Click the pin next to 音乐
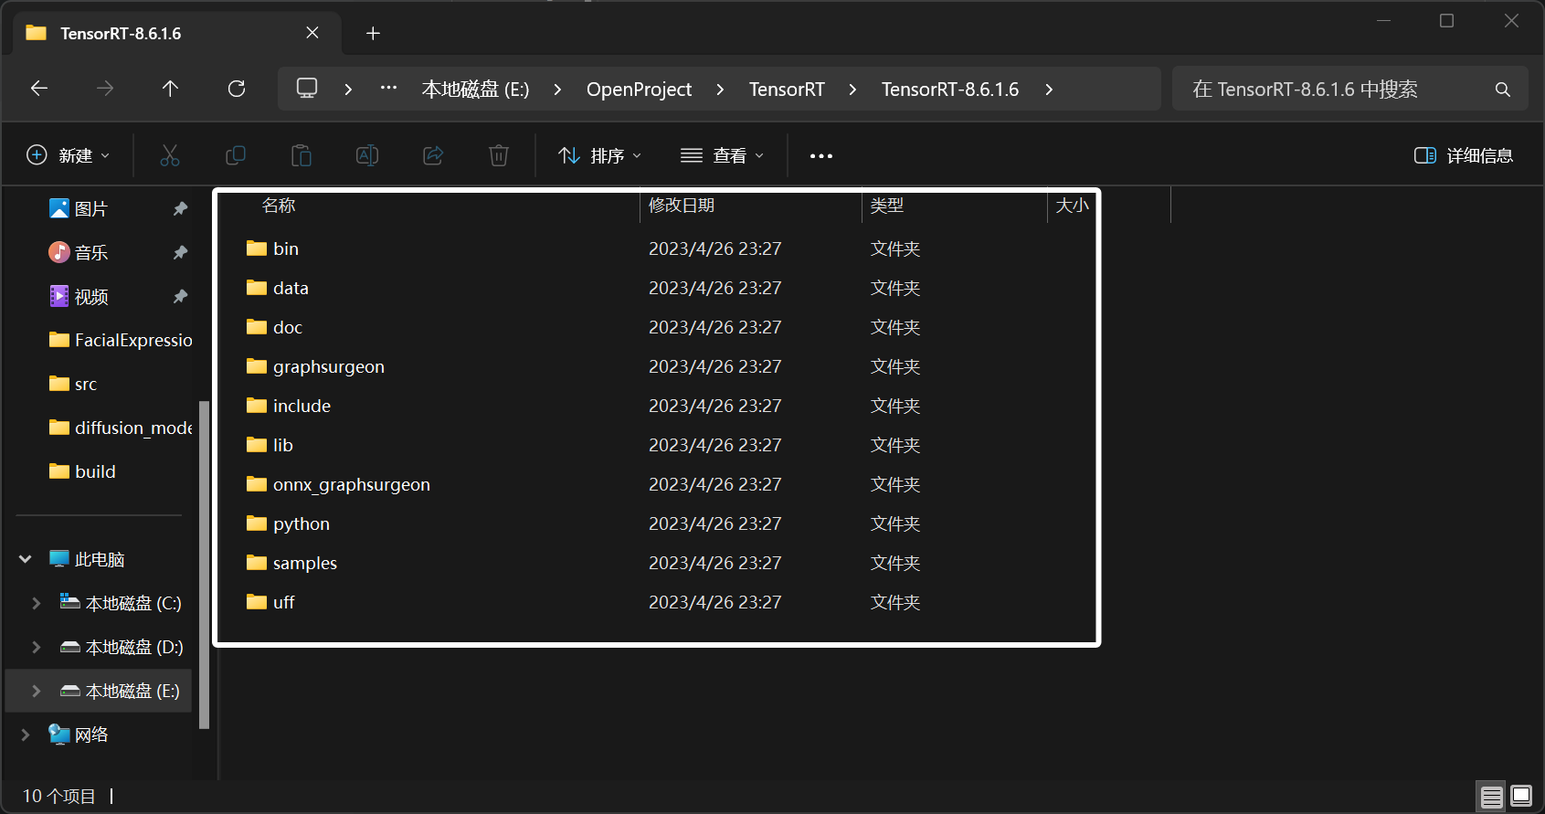The image size is (1545, 814). [180, 253]
